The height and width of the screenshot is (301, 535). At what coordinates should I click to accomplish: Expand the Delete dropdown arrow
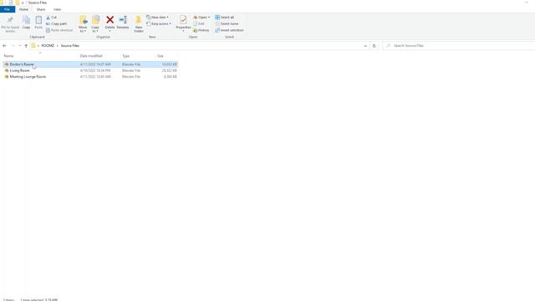point(110,32)
